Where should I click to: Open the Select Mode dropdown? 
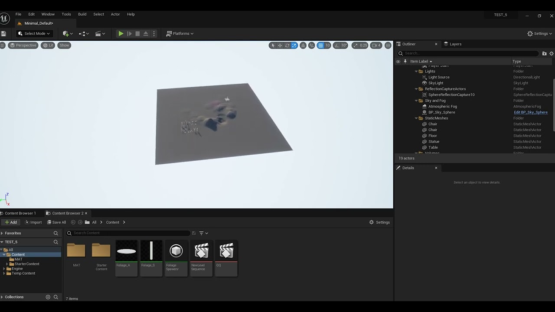34,33
